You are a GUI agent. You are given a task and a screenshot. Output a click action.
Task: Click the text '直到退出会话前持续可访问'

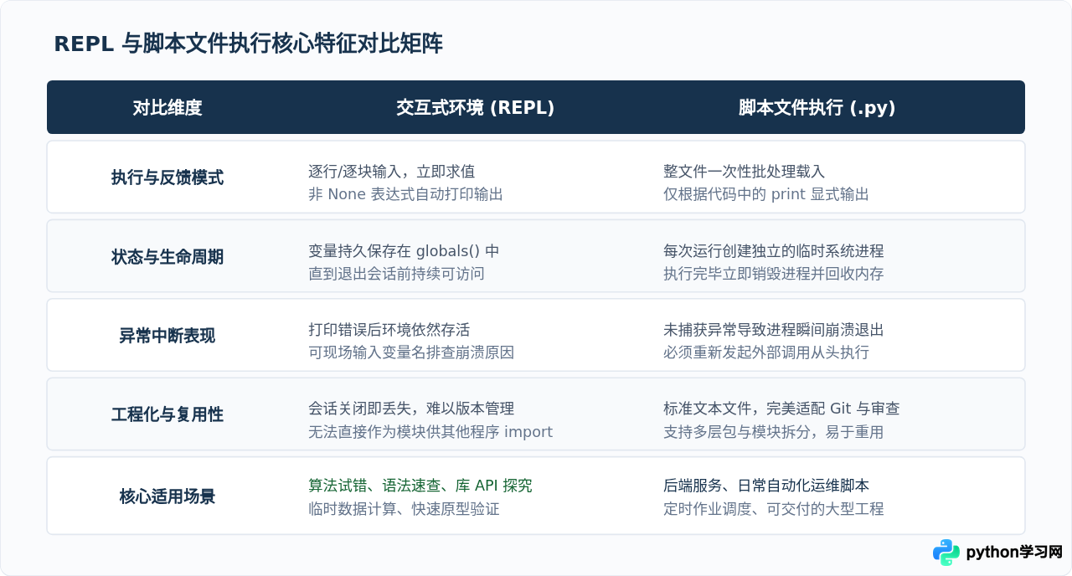tap(396, 274)
